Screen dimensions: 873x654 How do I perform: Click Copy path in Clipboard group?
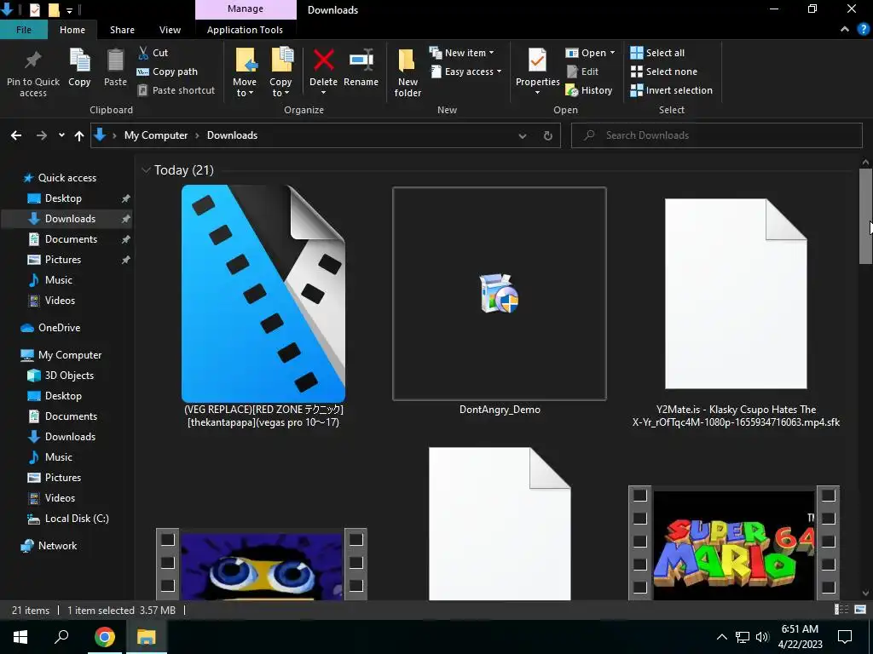pos(167,72)
